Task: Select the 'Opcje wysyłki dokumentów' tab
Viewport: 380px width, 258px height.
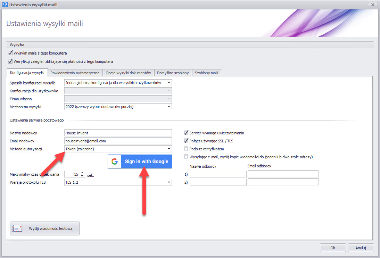Action: tap(128, 73)
